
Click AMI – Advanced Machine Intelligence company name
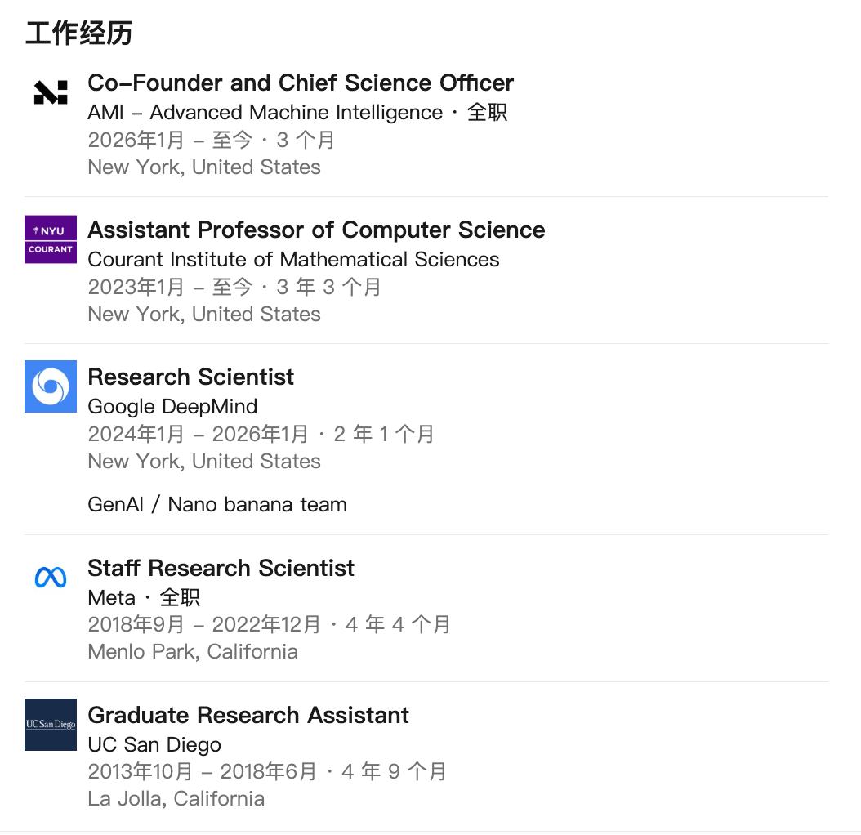click(265, 112)
